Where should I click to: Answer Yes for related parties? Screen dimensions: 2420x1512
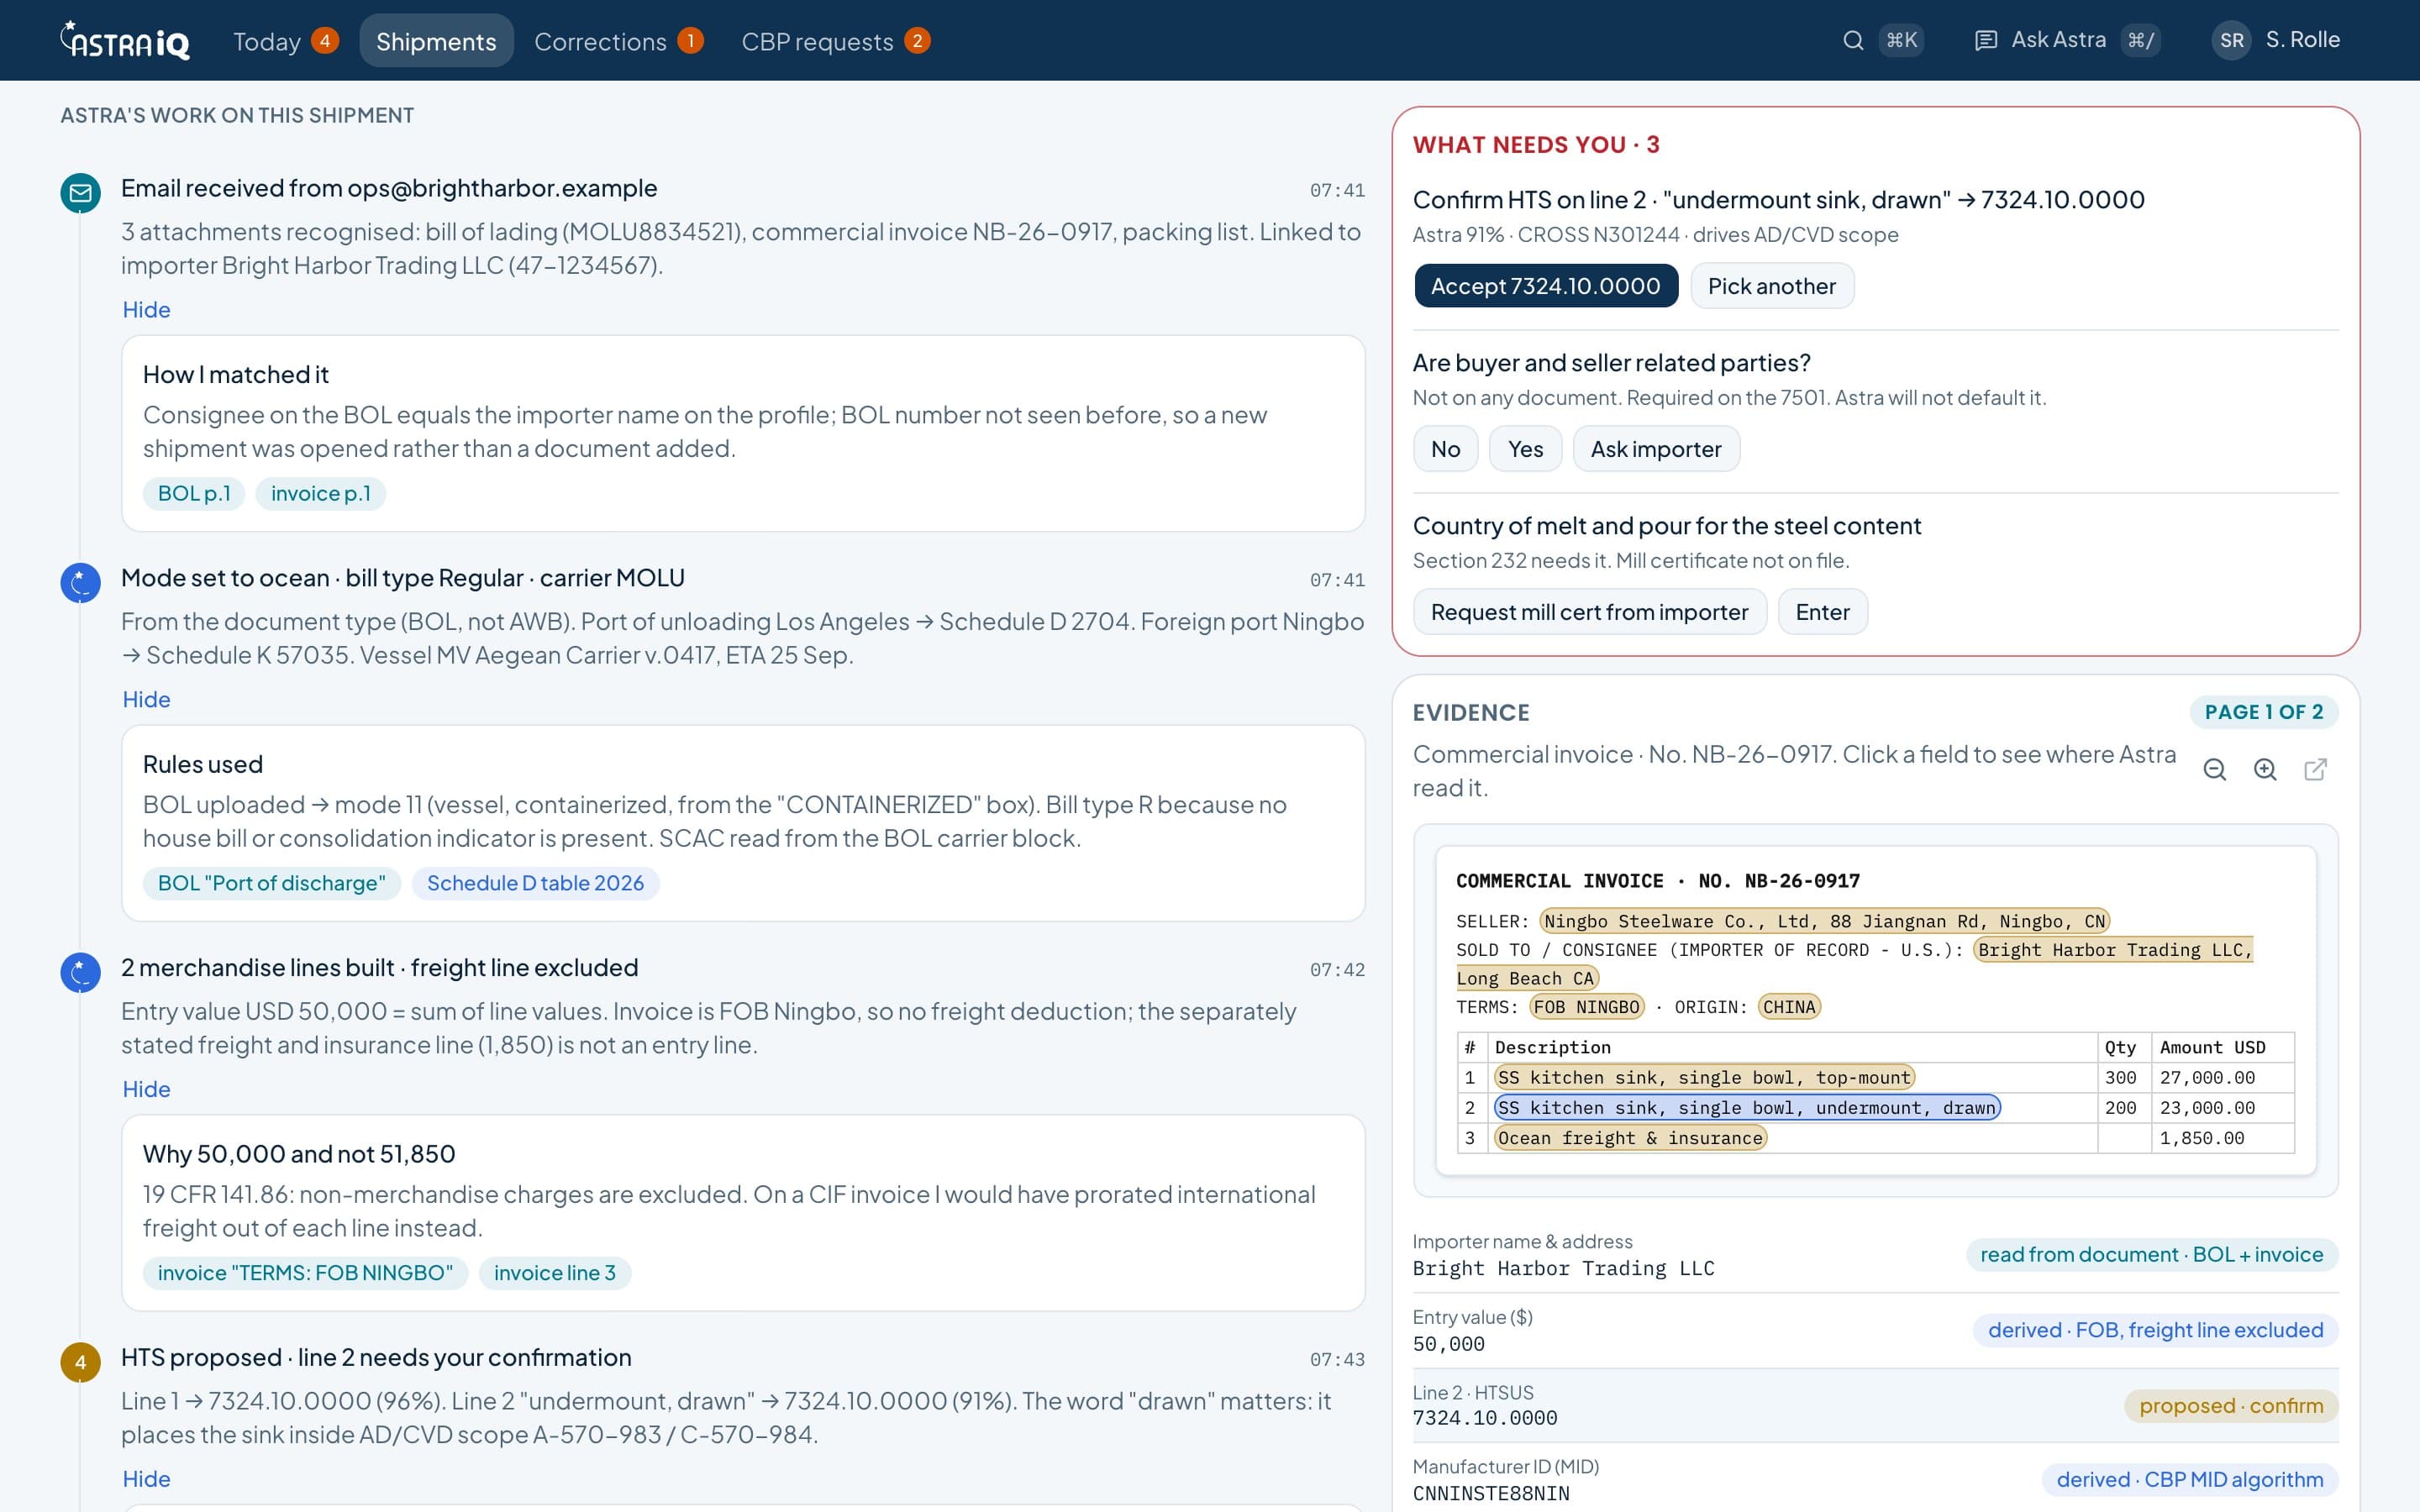[1525, 449]
